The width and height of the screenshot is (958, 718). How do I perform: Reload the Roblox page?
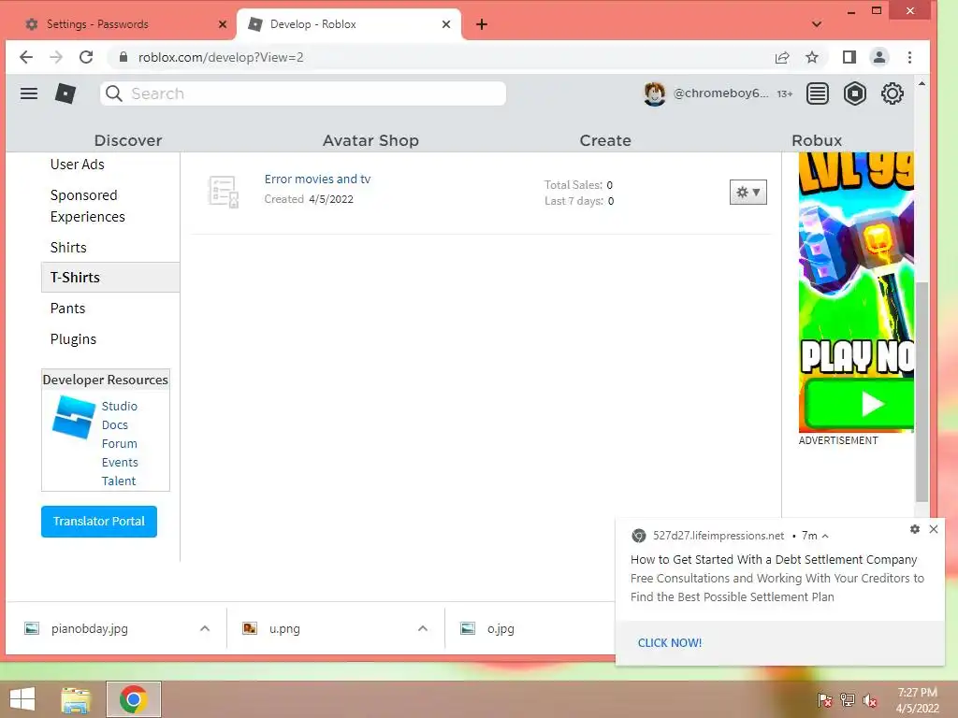click(x=86, y=57)
